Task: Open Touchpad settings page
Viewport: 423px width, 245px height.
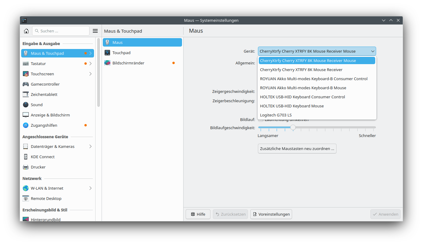Action: (142, 53)
